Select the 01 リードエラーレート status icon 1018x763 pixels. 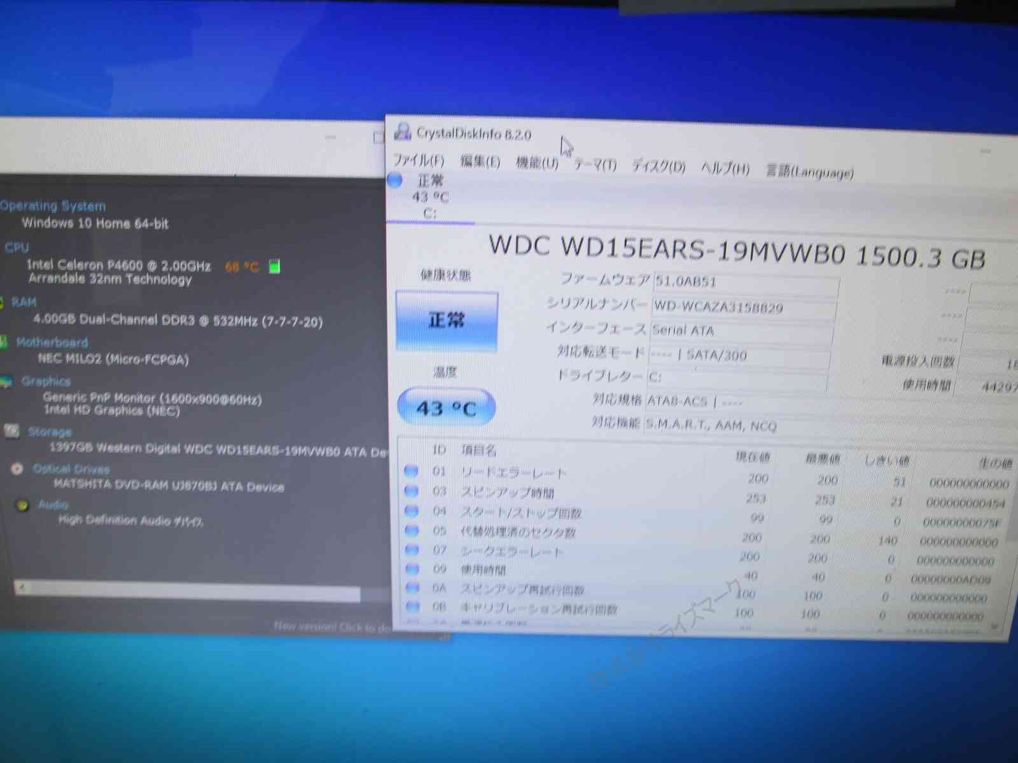click(x=412, y=471)
